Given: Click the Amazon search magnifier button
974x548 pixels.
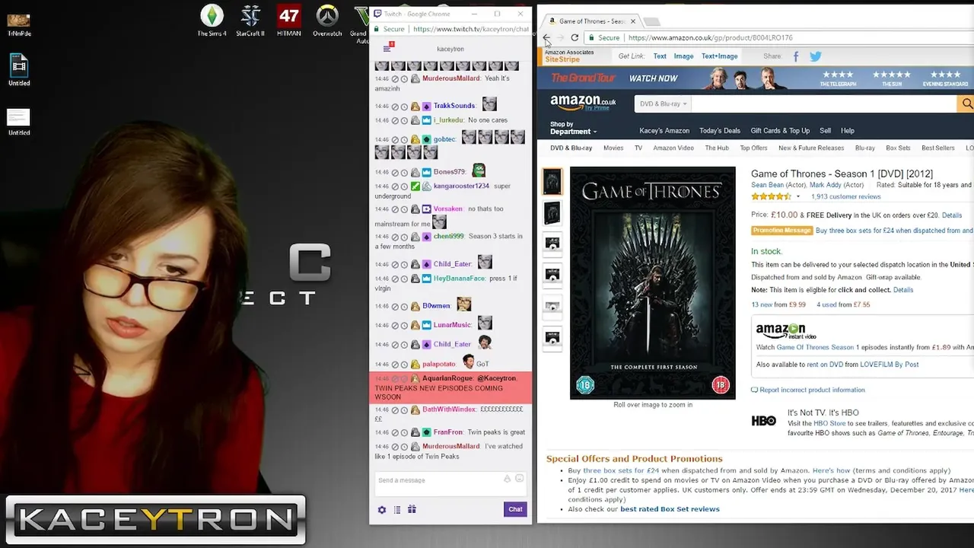Looking at the screenshot, I should pos(966,104).
